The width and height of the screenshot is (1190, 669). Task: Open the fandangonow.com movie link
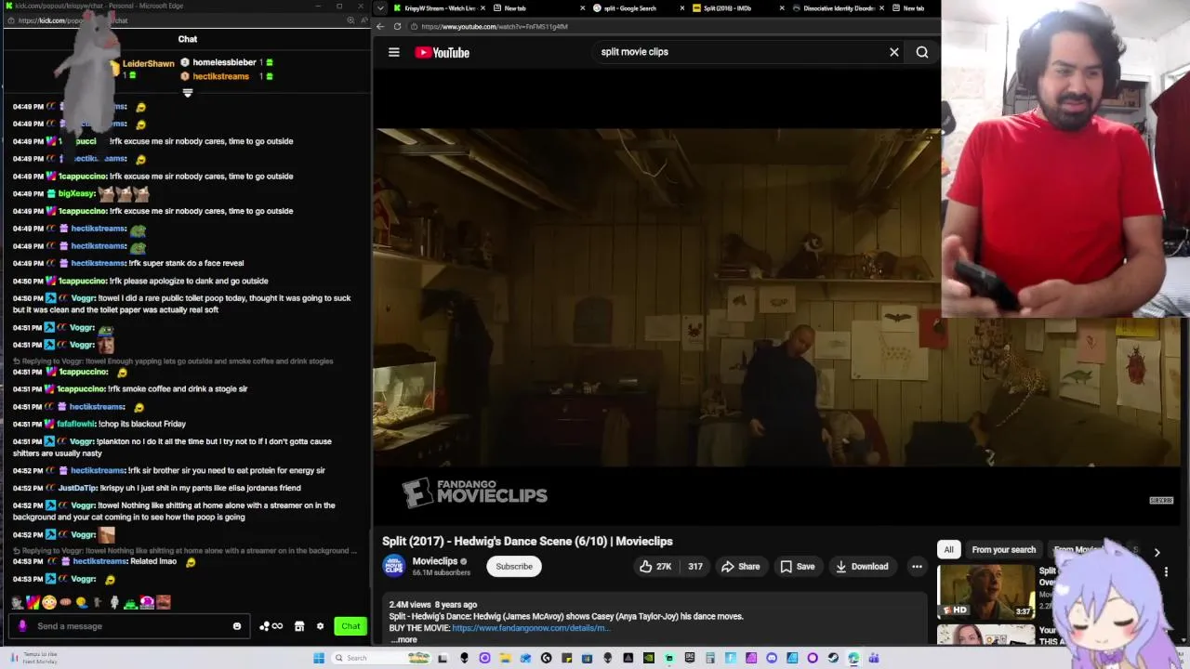[x=531, y=627]
